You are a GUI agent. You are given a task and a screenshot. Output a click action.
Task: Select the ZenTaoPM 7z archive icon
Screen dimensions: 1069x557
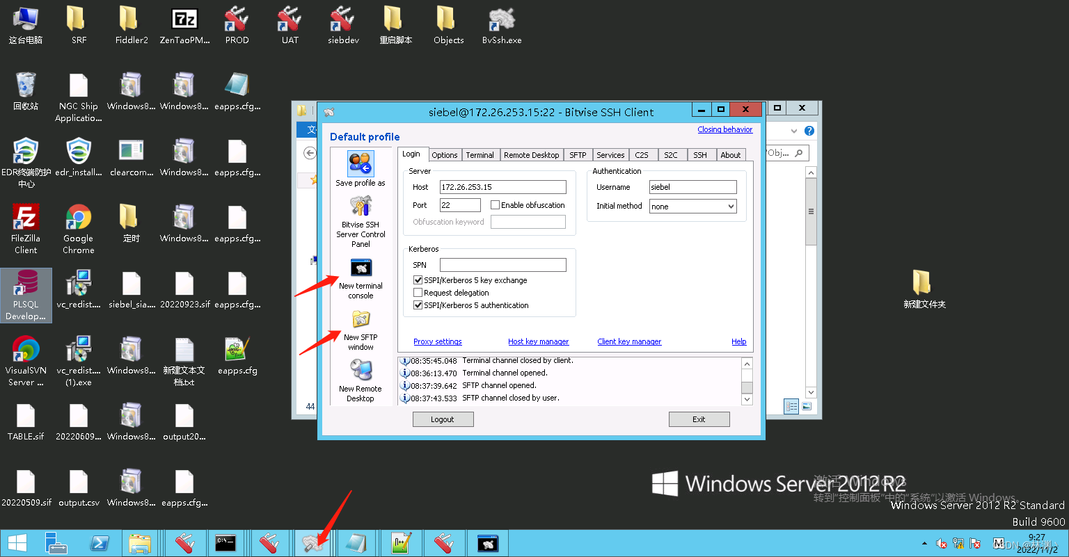[x=184, y=25]
